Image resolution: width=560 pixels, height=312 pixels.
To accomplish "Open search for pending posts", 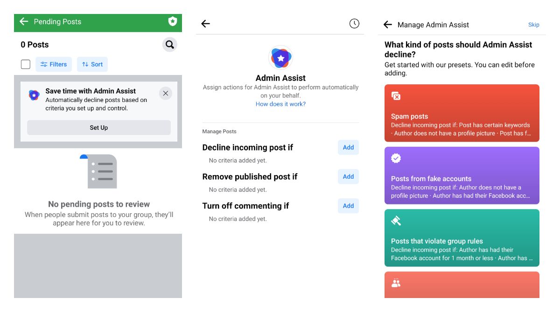I will click(170, 45).
